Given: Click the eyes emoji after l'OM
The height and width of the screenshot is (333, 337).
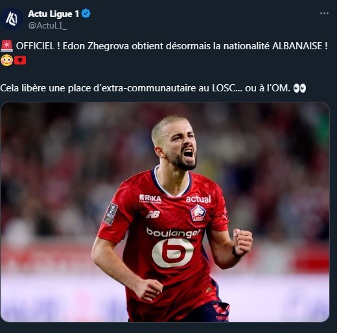Looking at the screenshot, I should (299, 88).
